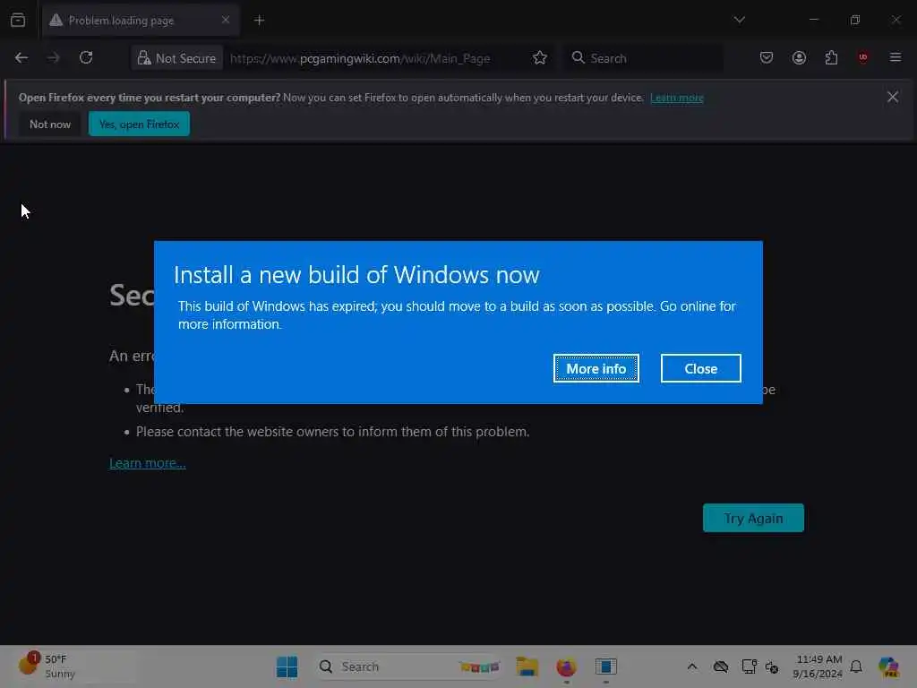Click the browser forward arrow
Image resolution: width=917 pixels, height=688 pixels.
tap(53, 58)
